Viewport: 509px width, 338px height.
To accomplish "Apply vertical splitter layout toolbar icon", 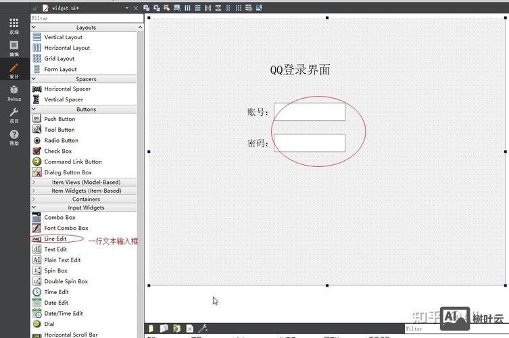I will click(218, 8).
